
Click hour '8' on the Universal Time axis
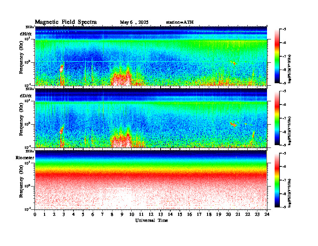click(112, 215)
